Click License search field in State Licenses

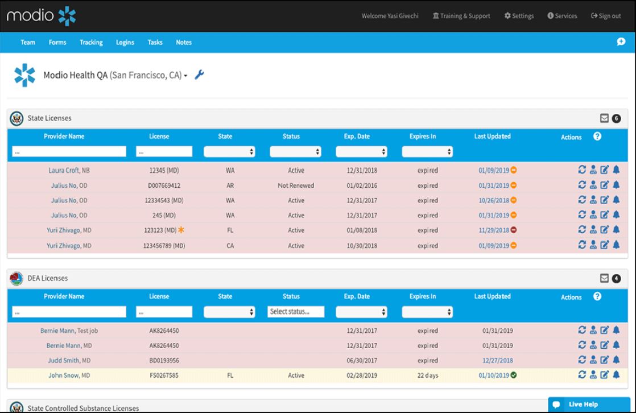coord(164,152)
